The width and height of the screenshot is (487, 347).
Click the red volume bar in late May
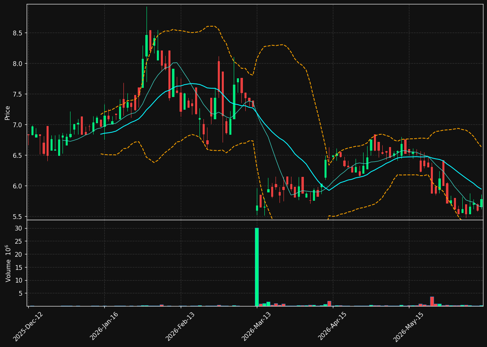(x=432, y=301)
